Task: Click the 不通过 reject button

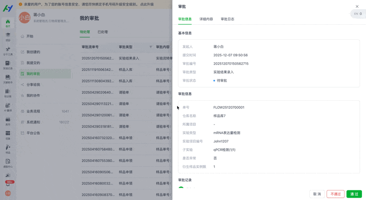Action: tap(335, 194)
